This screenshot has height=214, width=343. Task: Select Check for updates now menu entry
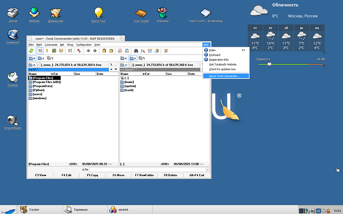click(x=226, y=70)
